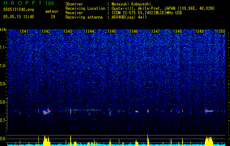Click the Receiver label
Viewport: 230px width, 146px height.
click(x=74, y=13)
